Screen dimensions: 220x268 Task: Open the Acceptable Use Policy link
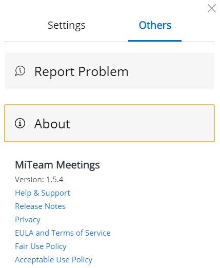pyautogui.click(x=54, y=260)
